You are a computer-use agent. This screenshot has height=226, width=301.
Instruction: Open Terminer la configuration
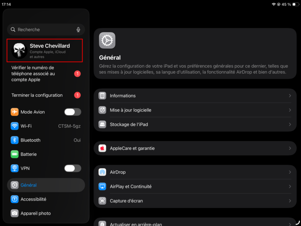(x=46, y=95)
